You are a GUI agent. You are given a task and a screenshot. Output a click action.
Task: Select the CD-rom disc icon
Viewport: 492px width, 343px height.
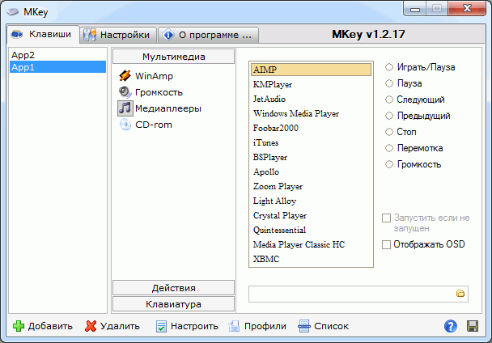pyautogui.click(x=125, y=125)
